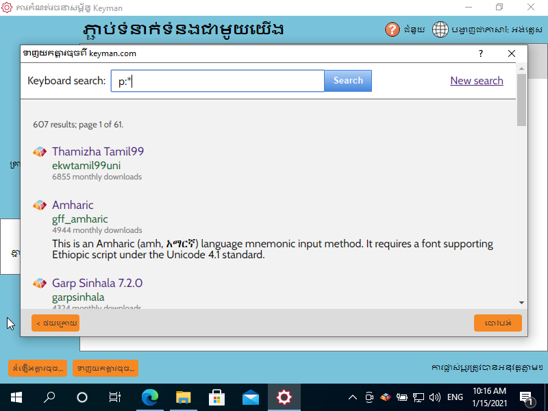Click the Meet Now tray icon

tap(369, 397)
